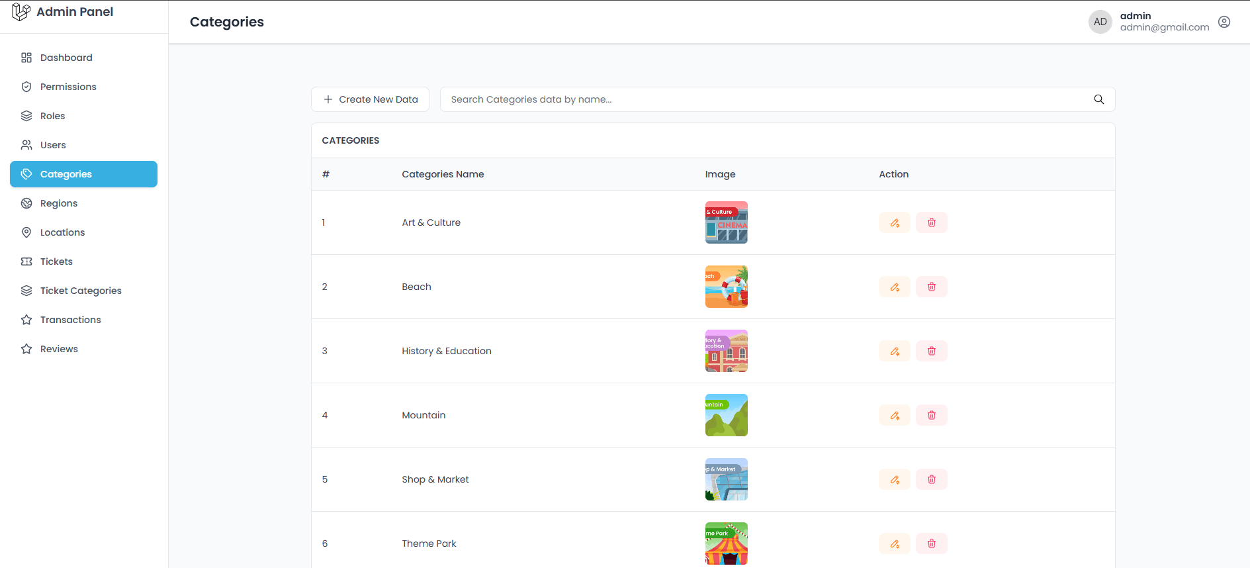Open the Regions page
This screenshot has width=1250, height=568.
tap(83, 203)
